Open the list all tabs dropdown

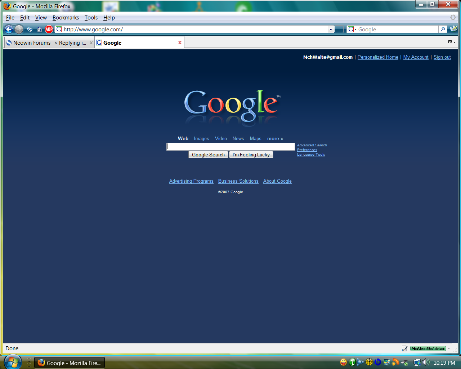452,42
